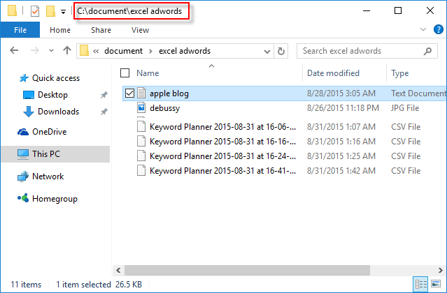
Task: Sort by Date modified column header
Action: (333, 73)
